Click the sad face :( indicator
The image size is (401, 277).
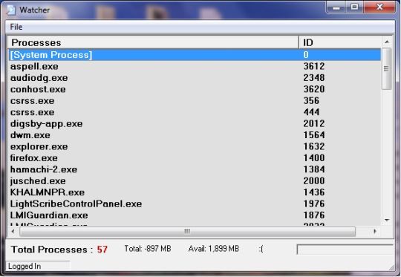[261, 249]
